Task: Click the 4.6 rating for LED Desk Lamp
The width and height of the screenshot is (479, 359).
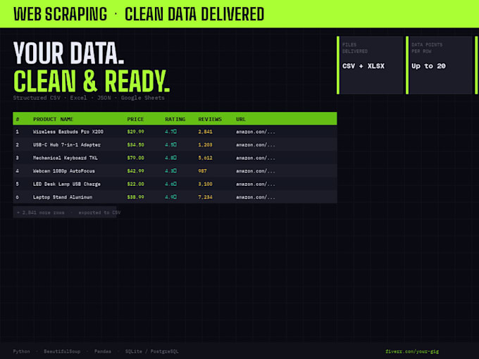Action: pos(170,184)
